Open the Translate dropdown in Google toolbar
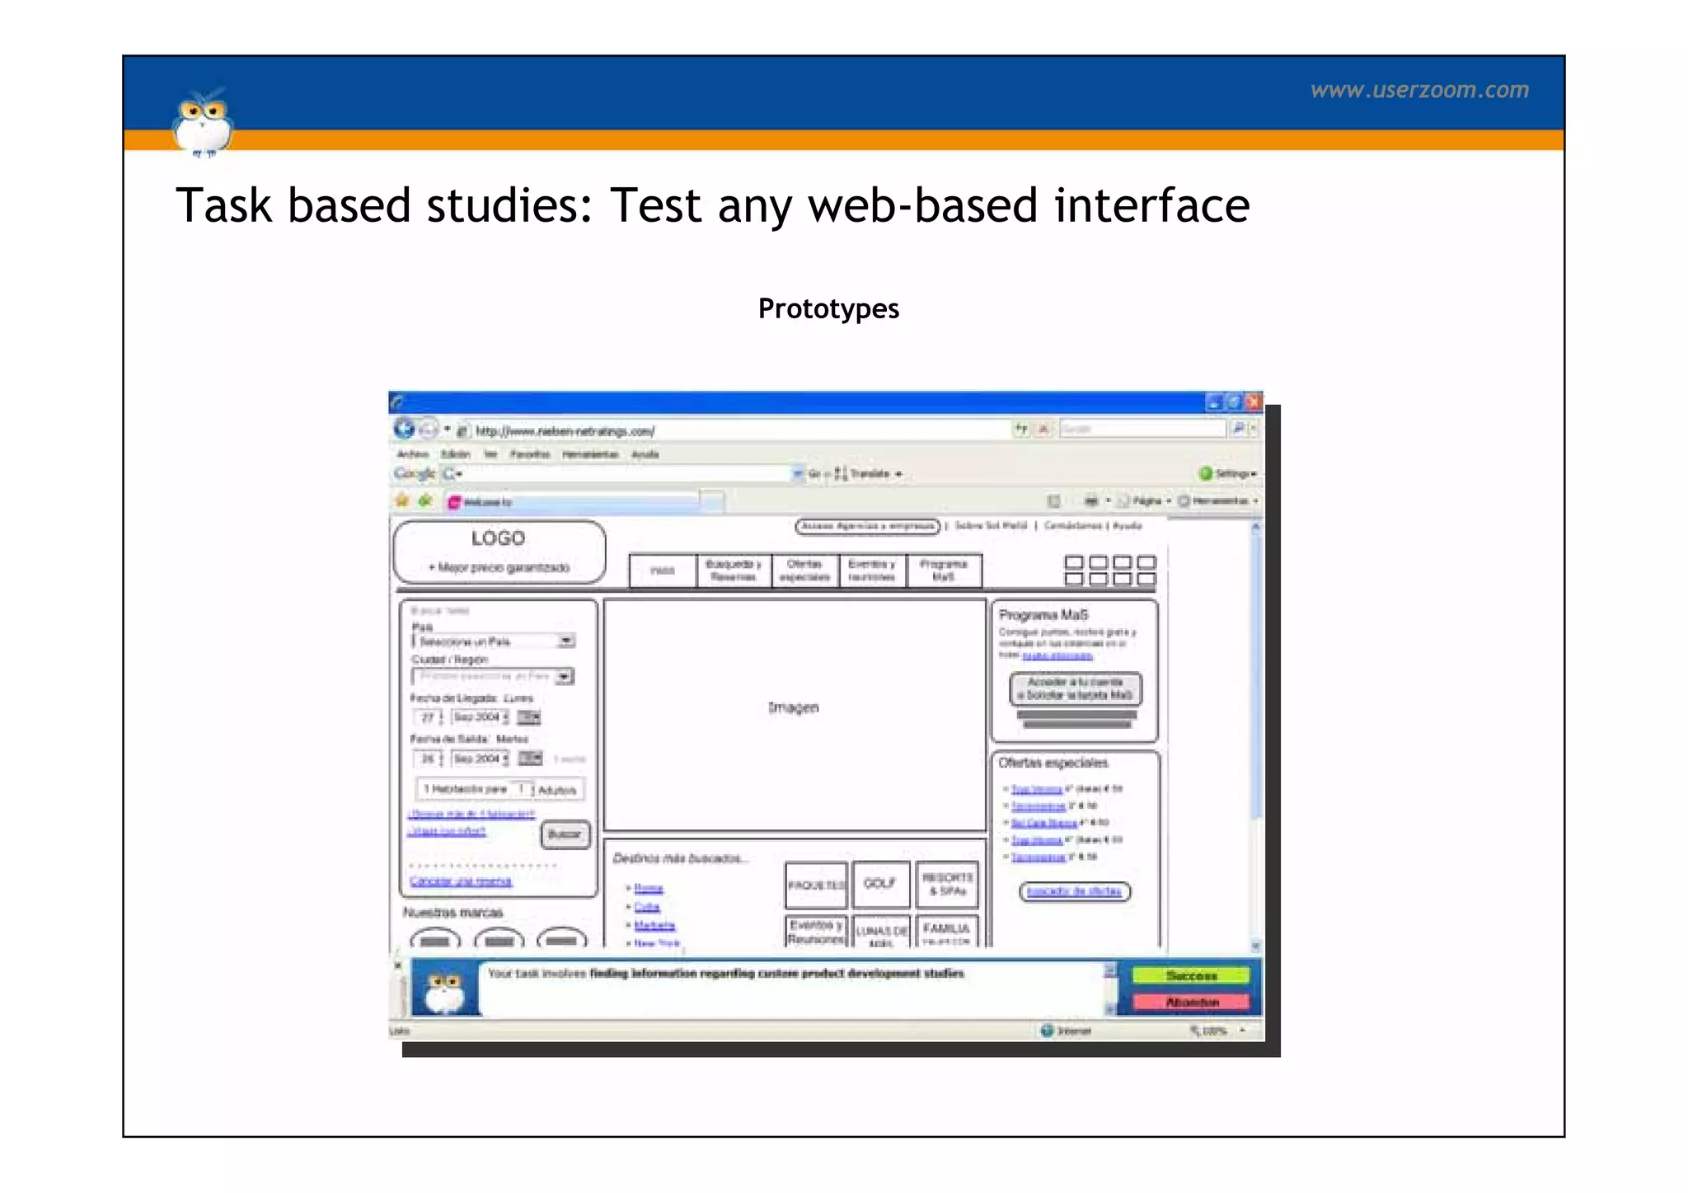 coord(875,474)
